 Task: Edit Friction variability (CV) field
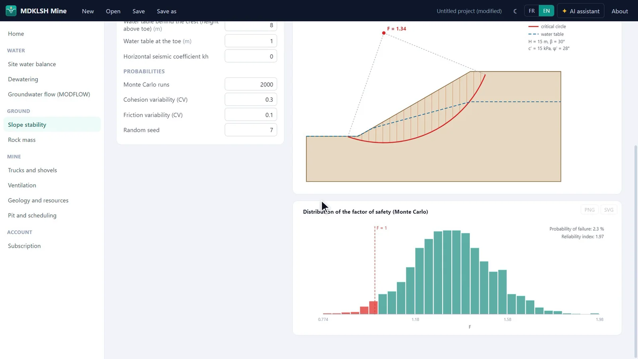click(251, 115)
